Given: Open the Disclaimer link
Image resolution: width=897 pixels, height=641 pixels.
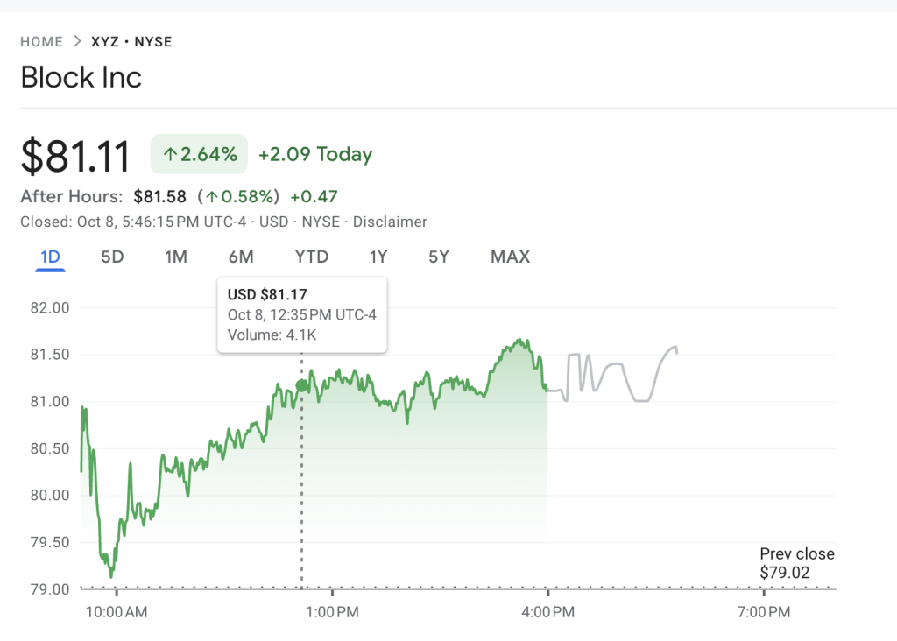Looking at the screenshot, I should pyautogui.click(x=390, y=222).
